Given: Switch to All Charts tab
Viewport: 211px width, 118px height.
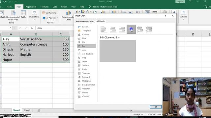Looking at the screenshot, I should [101, 21].
